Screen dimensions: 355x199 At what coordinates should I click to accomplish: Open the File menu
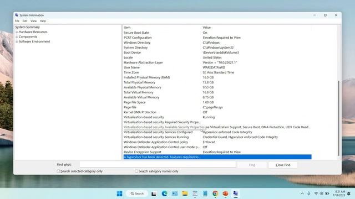17,21
